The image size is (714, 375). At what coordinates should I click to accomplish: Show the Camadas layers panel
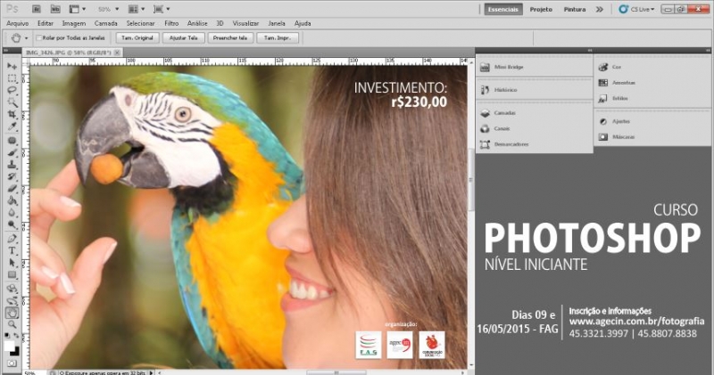click(503, 114)
